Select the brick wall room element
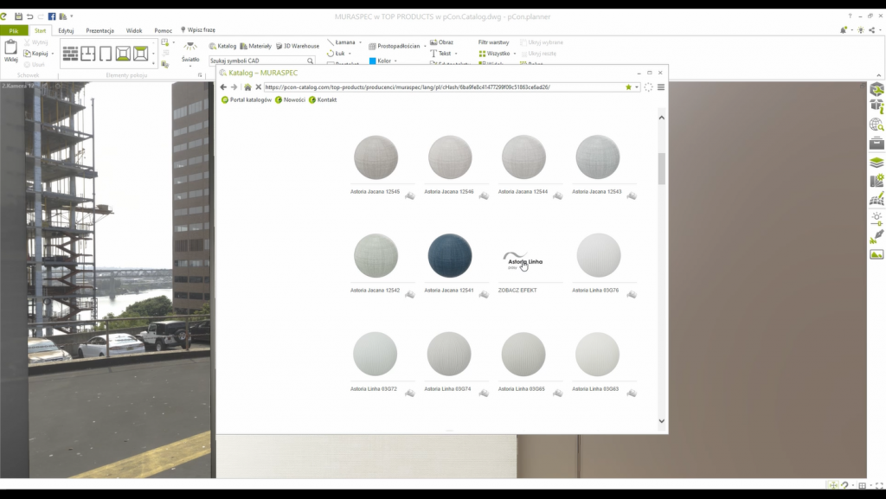The width and height of the screenshot is (886, 499). click(71, 54)
